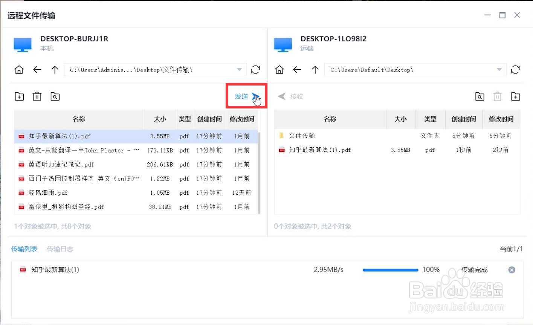The height and width of the screenshot is (325, 533).
Task: Click the completed transfer progress bar
Action: 390,270
